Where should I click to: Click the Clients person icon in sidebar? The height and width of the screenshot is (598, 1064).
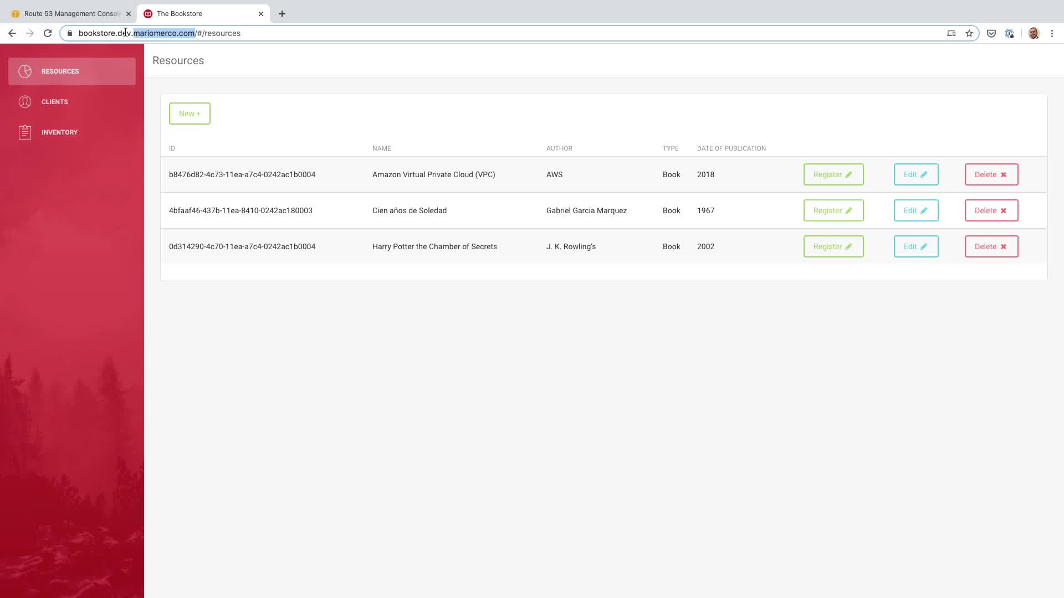pyautogui.click(x=25, y=102)
